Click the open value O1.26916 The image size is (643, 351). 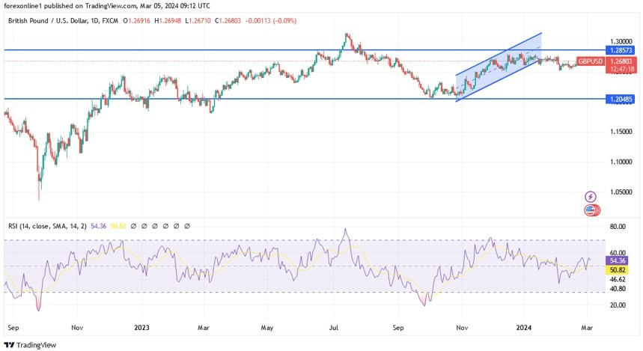coord(137,20)
